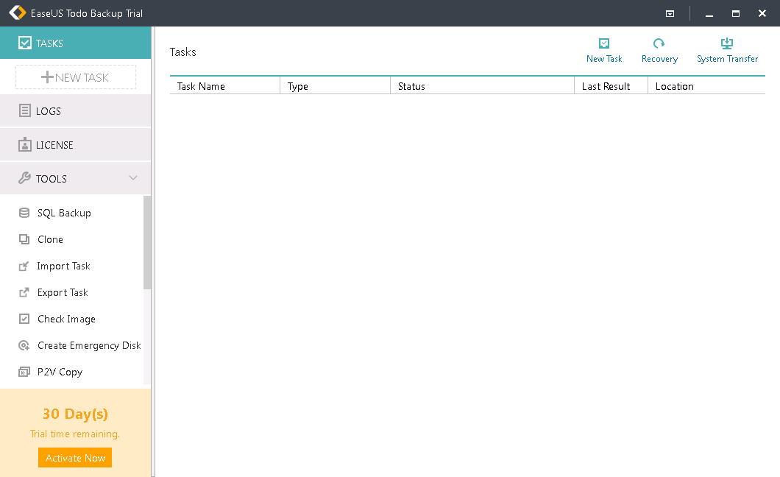Viewport: 780px width, 477px height.
Task: Open the LOGS section
Action: [76, 111]
